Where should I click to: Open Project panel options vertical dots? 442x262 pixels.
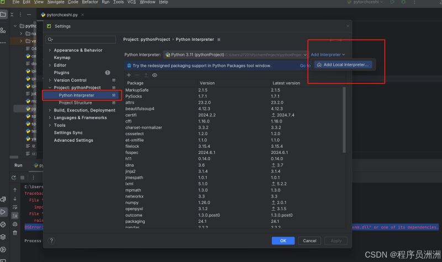pyautogui.click(x=20, y=15)
